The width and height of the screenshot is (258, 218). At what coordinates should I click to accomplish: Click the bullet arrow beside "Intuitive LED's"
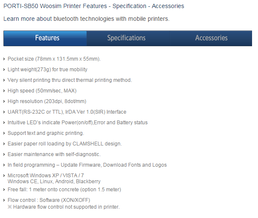[4, 123]
